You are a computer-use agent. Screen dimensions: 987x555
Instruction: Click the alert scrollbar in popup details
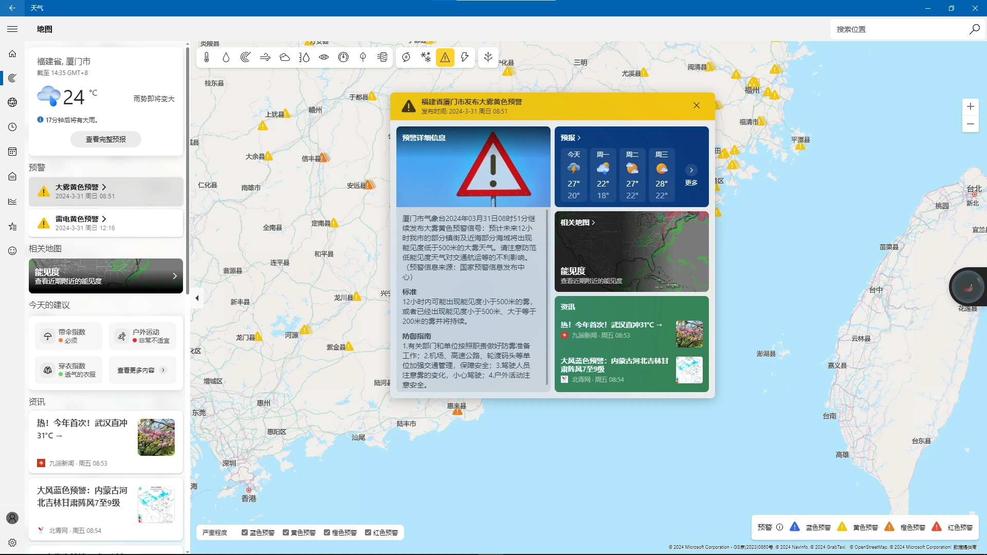[546, 297]
